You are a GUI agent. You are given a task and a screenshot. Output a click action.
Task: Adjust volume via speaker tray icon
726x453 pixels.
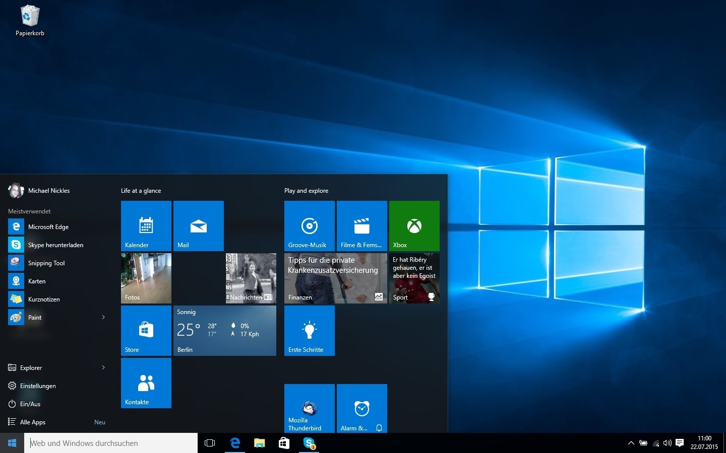point(668,443)
